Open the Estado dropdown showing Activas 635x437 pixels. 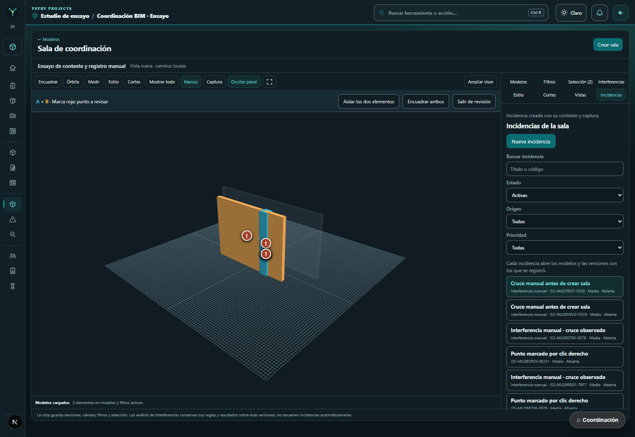[565, 195]
